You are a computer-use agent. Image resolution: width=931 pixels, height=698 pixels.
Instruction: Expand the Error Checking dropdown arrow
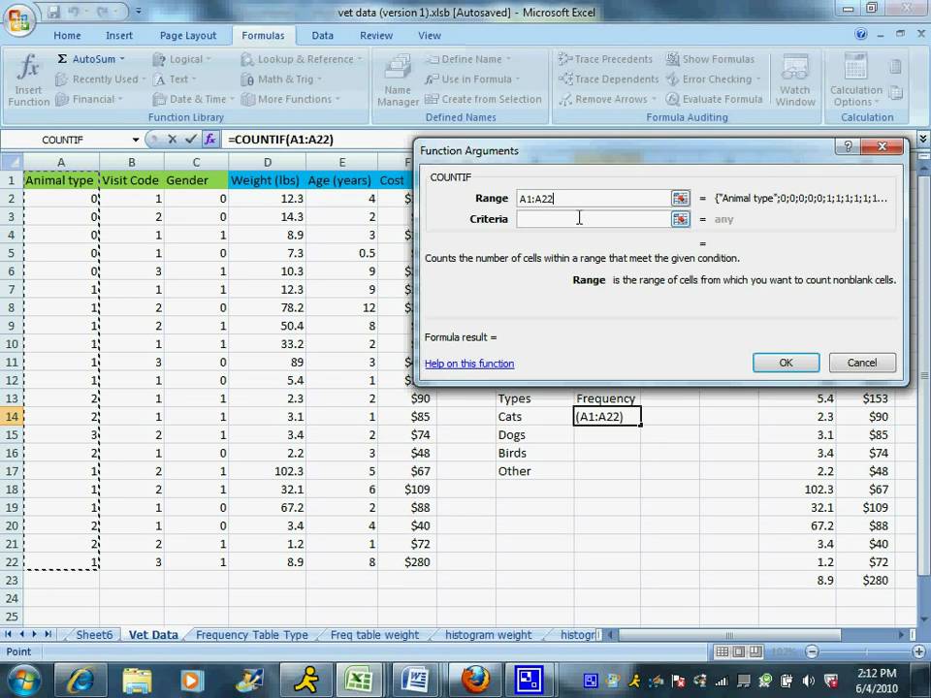[x=758, y=79]
